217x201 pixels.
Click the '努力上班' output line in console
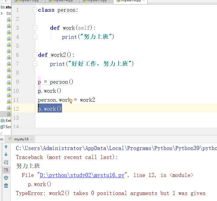[x=28, y=166]
